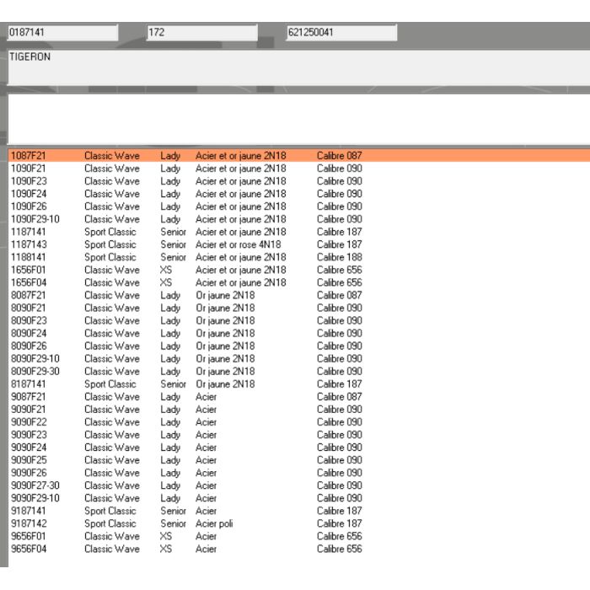Screen dimensions: 590x590
Task: Select row 1187143 Acier et or rose
Action: click(x=298, y=244)
